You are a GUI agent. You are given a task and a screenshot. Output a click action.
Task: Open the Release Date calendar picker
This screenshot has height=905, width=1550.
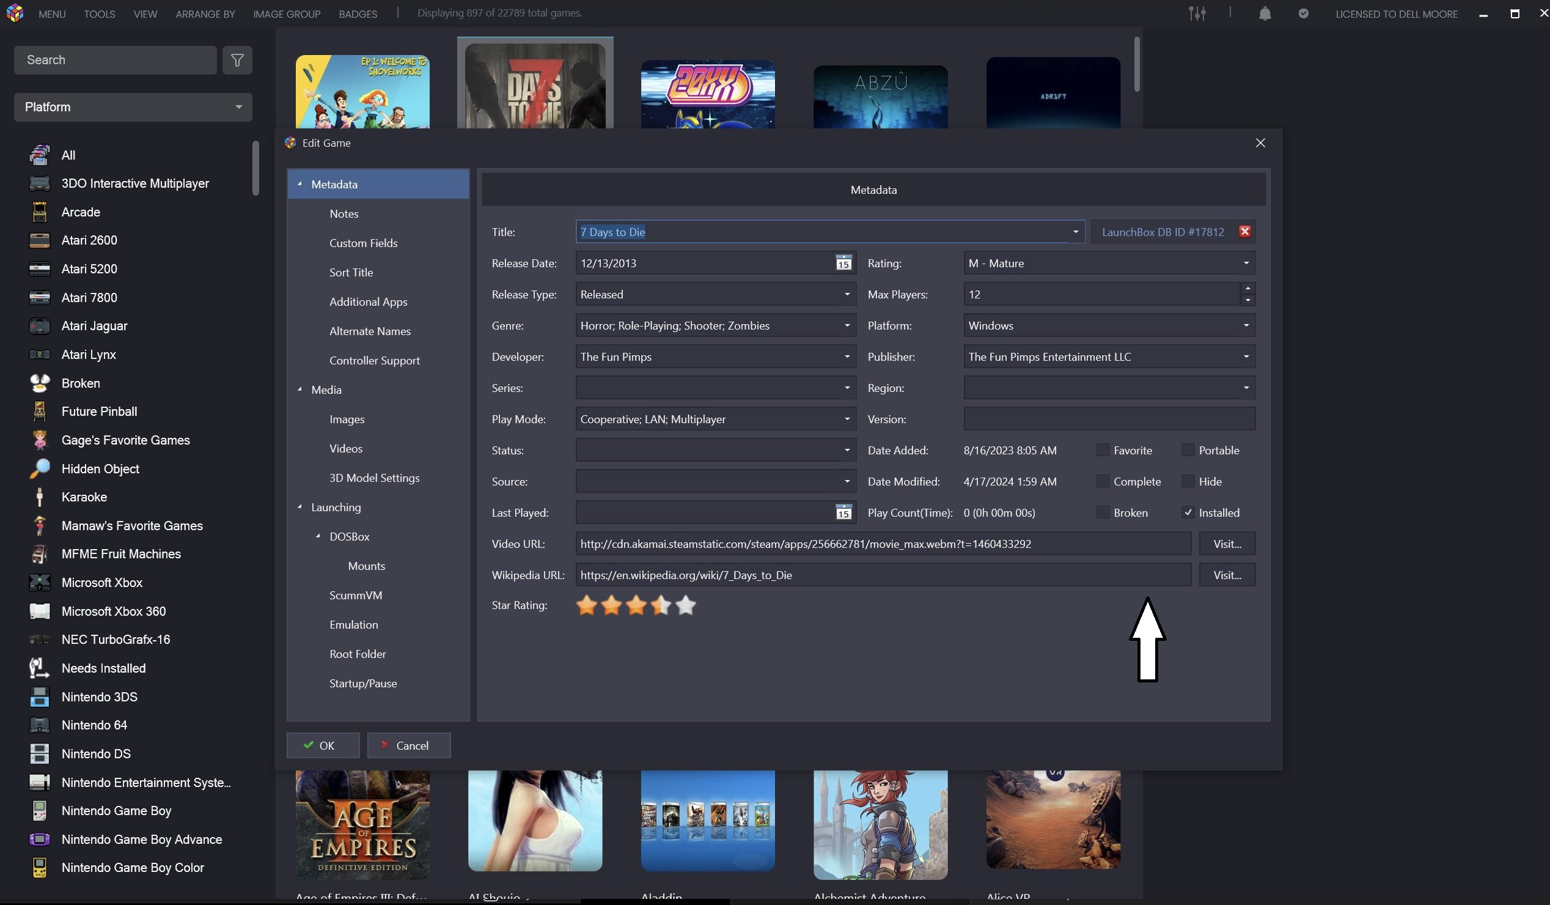point(843,263)
